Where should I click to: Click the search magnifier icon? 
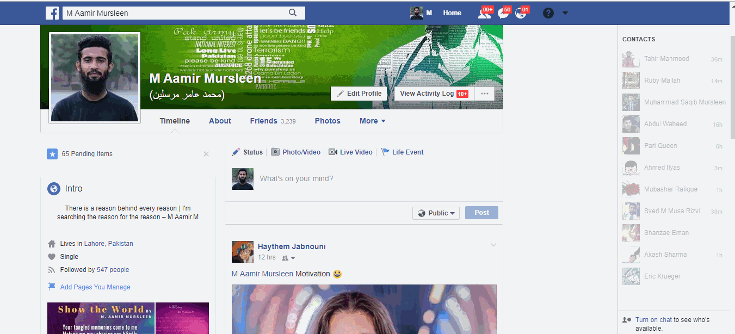(x=293, y=13)
